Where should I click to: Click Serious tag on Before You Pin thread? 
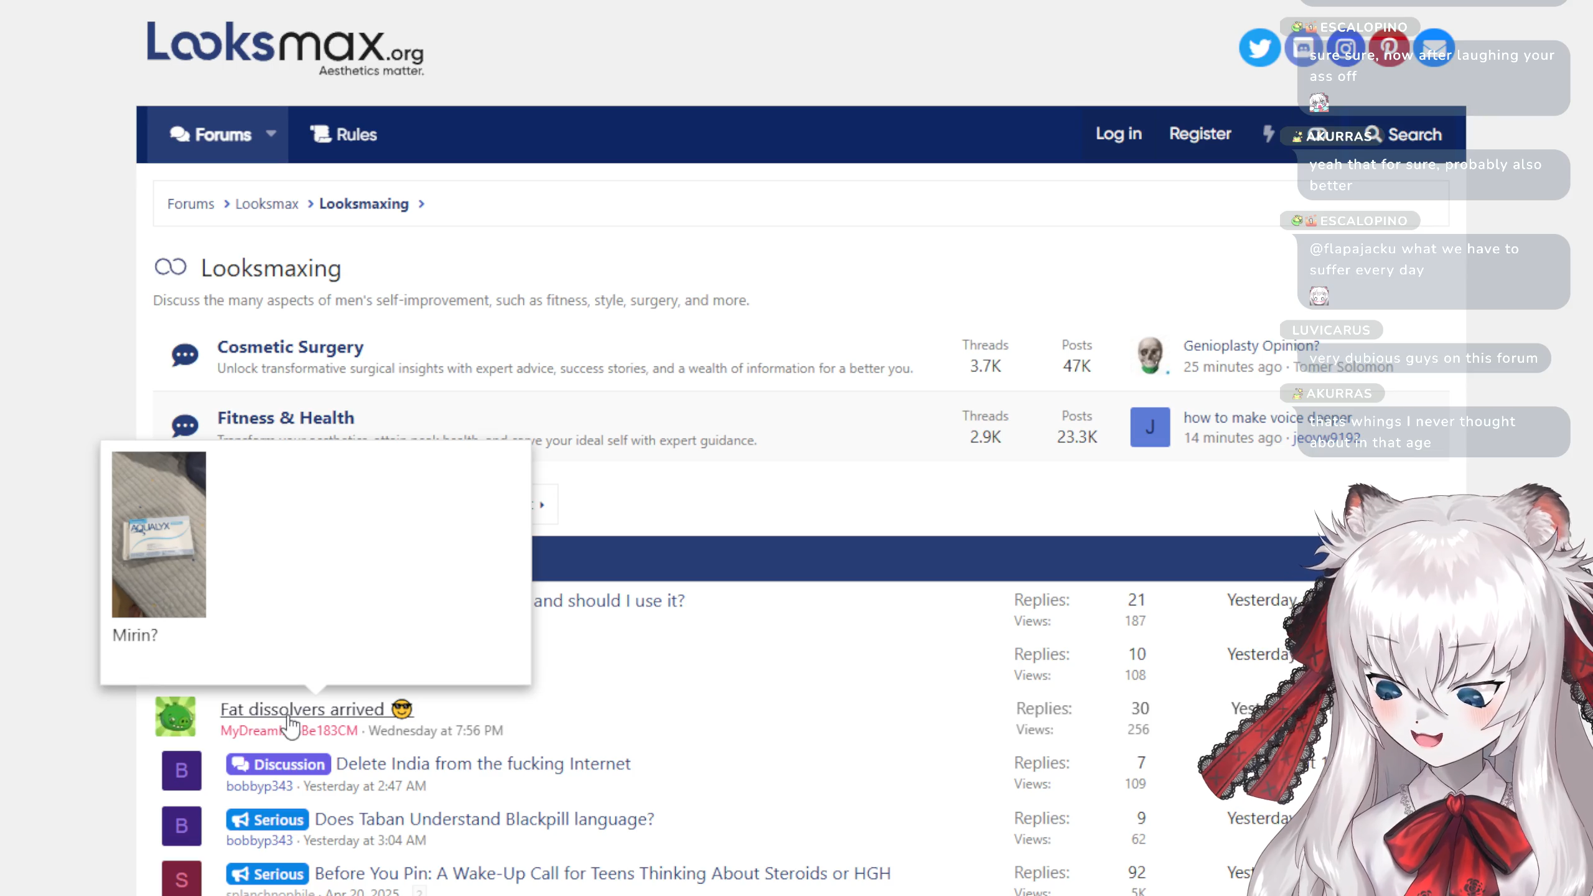(268, 874)
